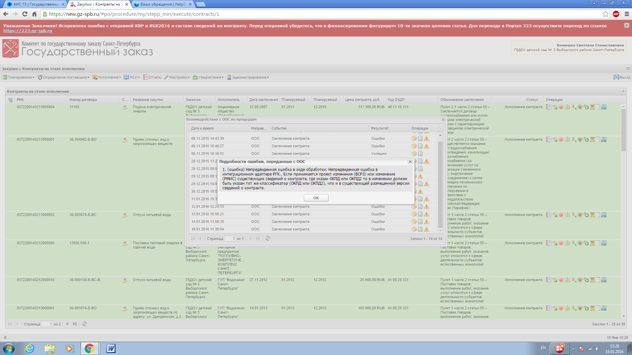This screenshot has height=355, width=632.
Task: Click warning icon for 18.01.2016 11:38:04 event
Action: (x=427, y=229)
